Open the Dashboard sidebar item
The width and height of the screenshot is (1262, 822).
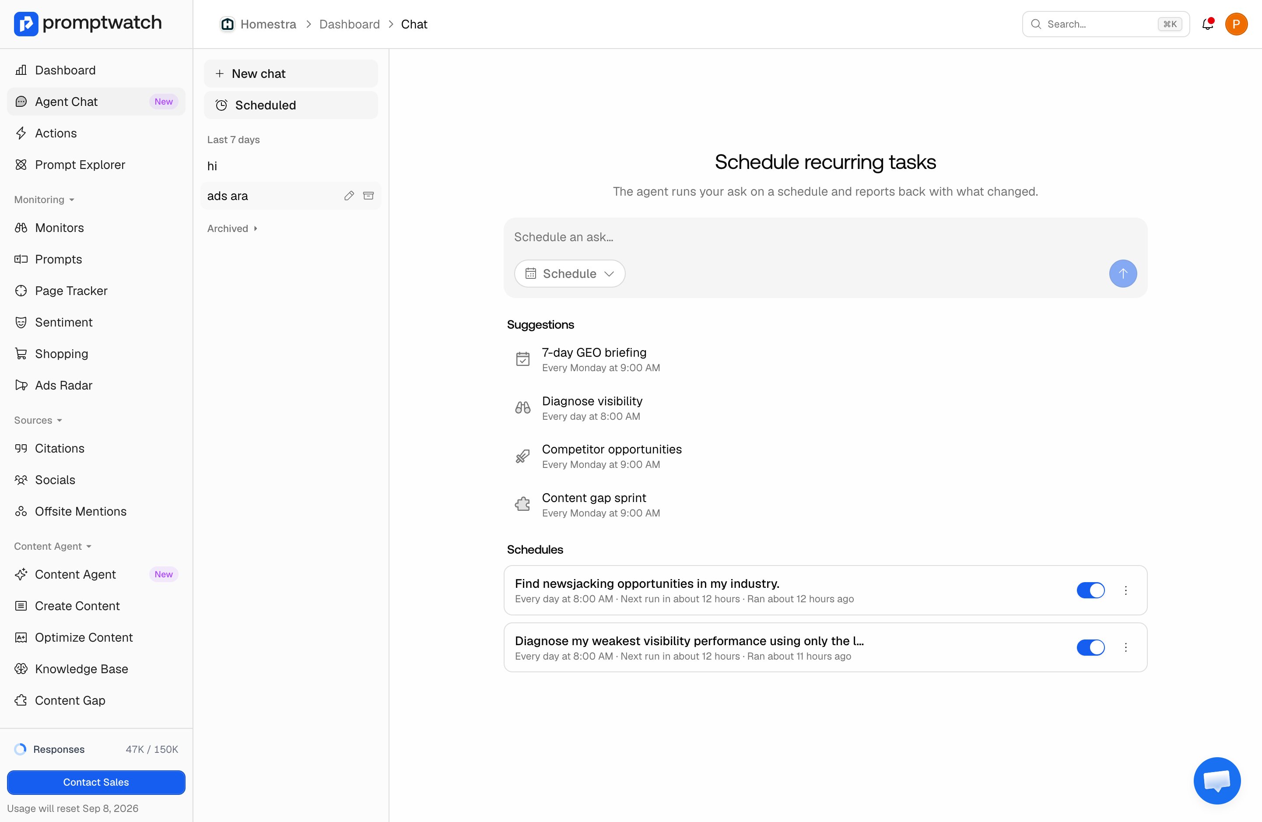[x=96, y=70]
